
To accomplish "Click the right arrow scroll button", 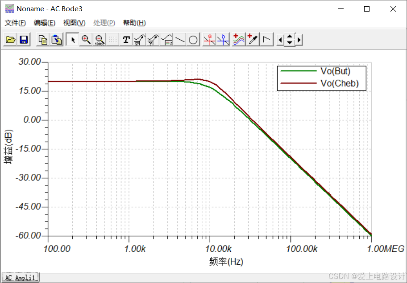I will (x=299, y=40).
